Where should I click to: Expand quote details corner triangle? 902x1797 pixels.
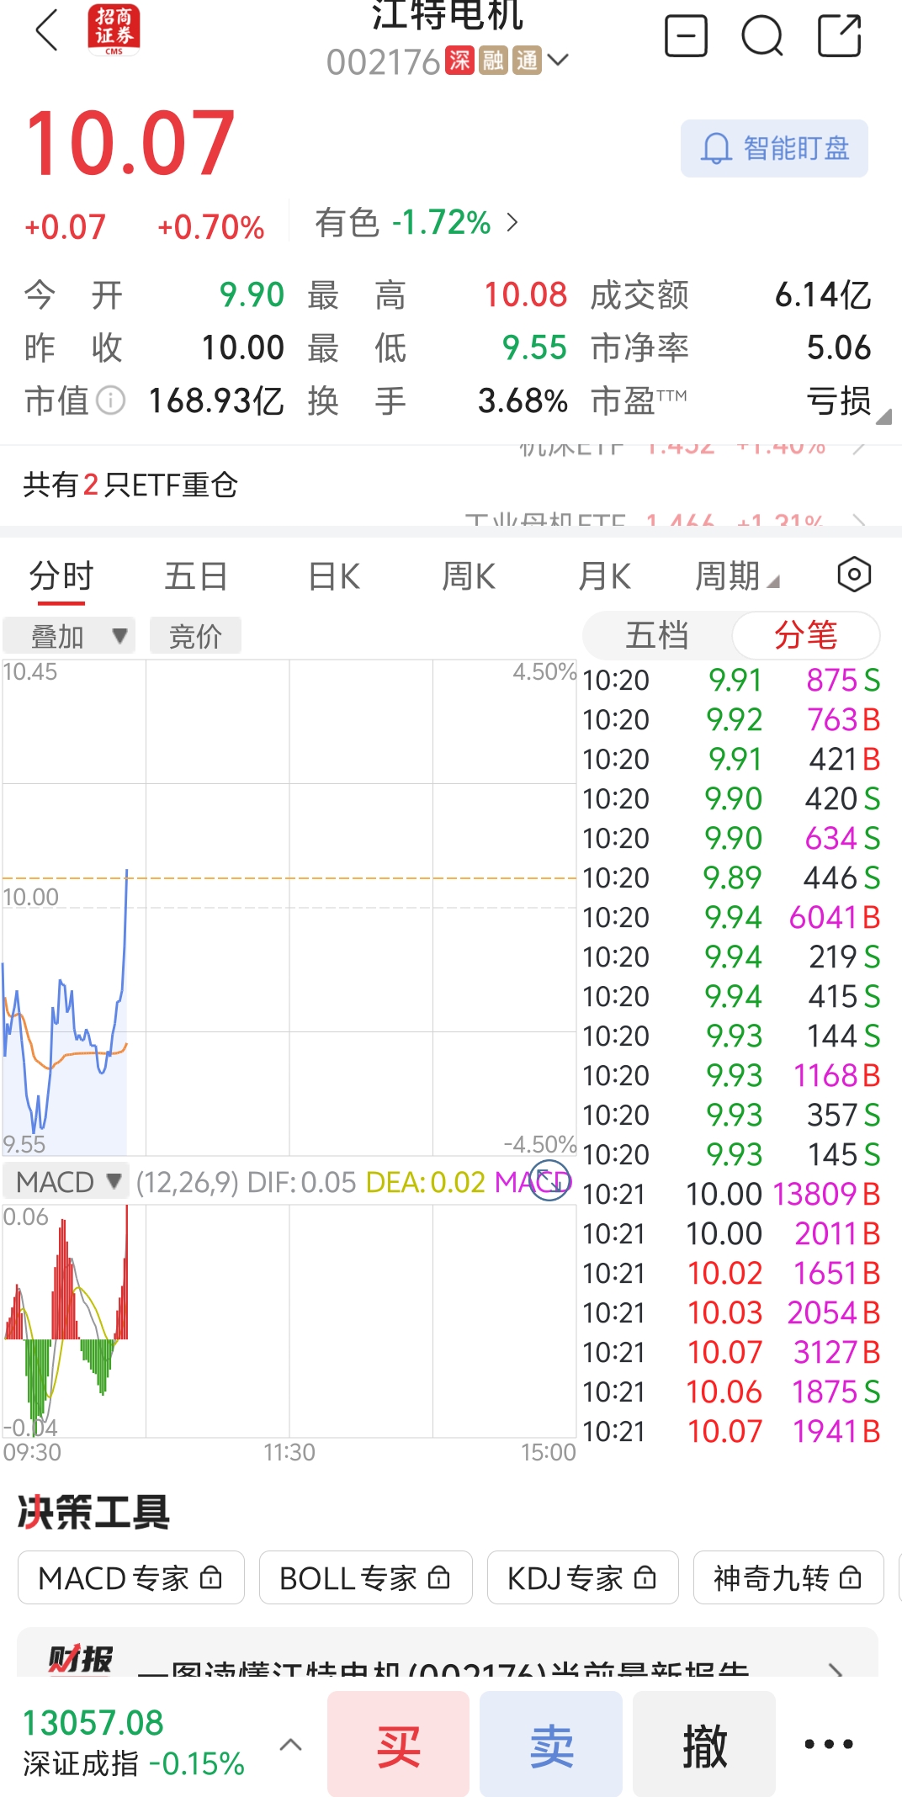(883, 416)
